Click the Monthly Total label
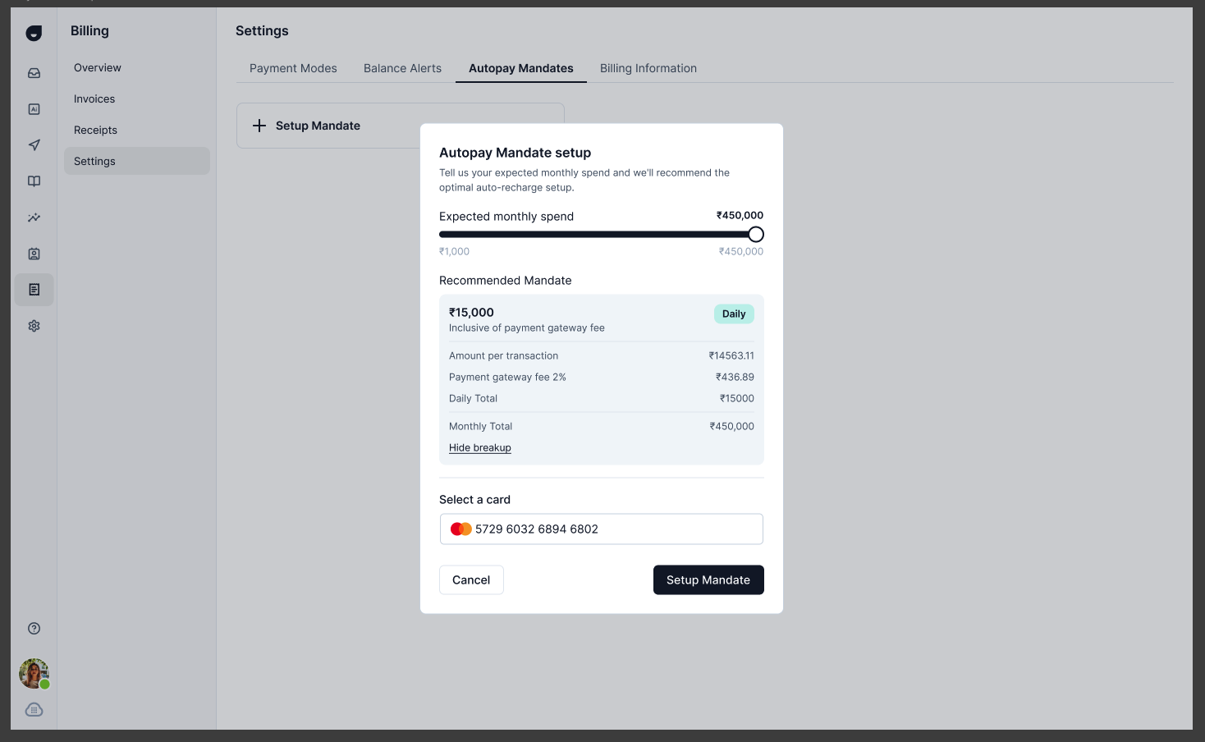 [x=480, y=426]
